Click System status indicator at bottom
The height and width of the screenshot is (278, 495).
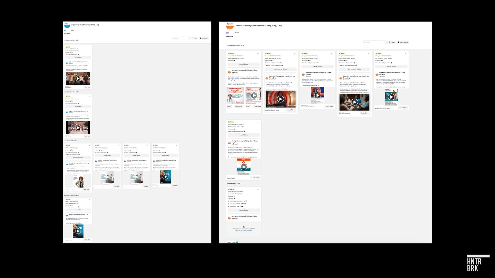click(232, 242)
